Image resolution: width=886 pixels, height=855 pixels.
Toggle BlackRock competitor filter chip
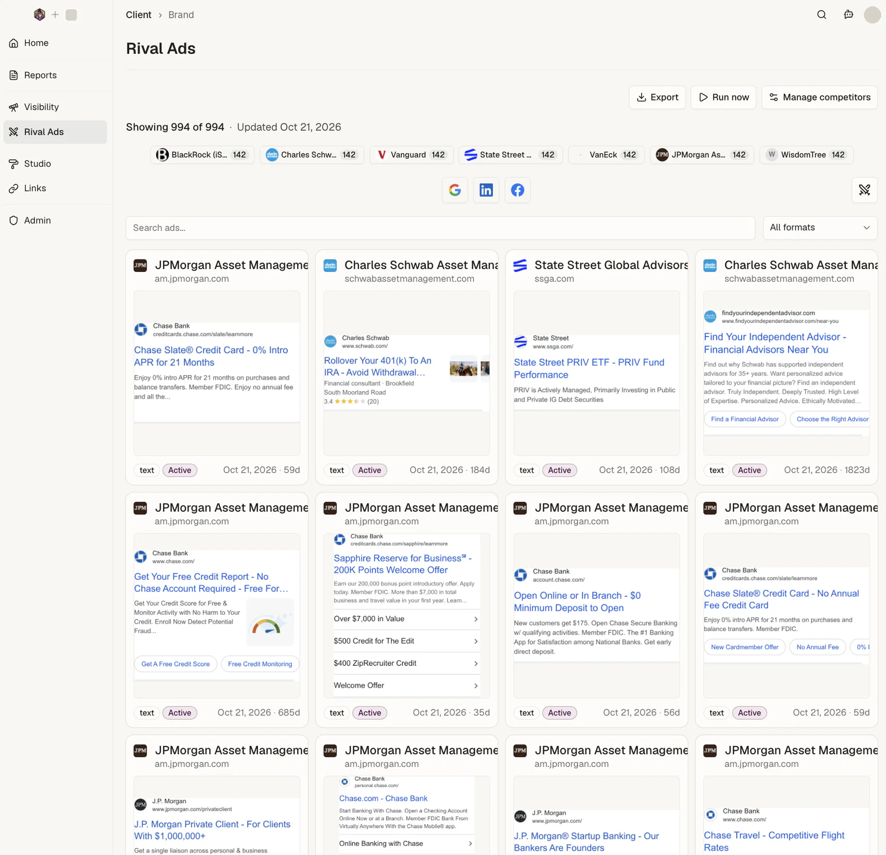[x=202, y=155]
